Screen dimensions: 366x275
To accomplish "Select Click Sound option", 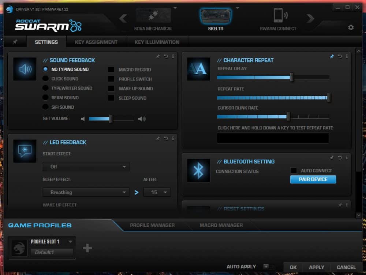I will (45, 79).
